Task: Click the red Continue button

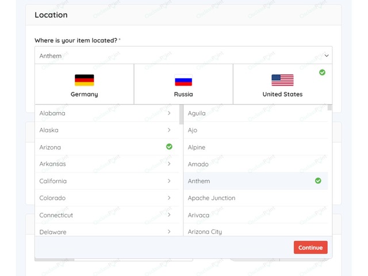Action: [x=310, y=247]
